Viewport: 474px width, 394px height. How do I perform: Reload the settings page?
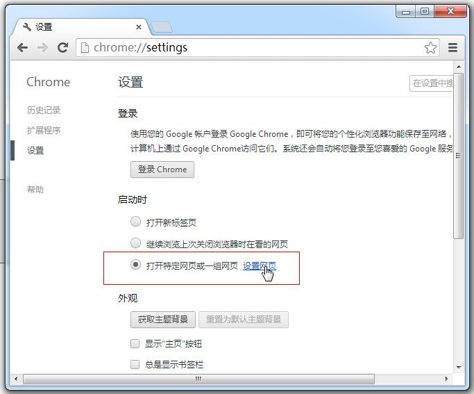click(x=62, y=47)
